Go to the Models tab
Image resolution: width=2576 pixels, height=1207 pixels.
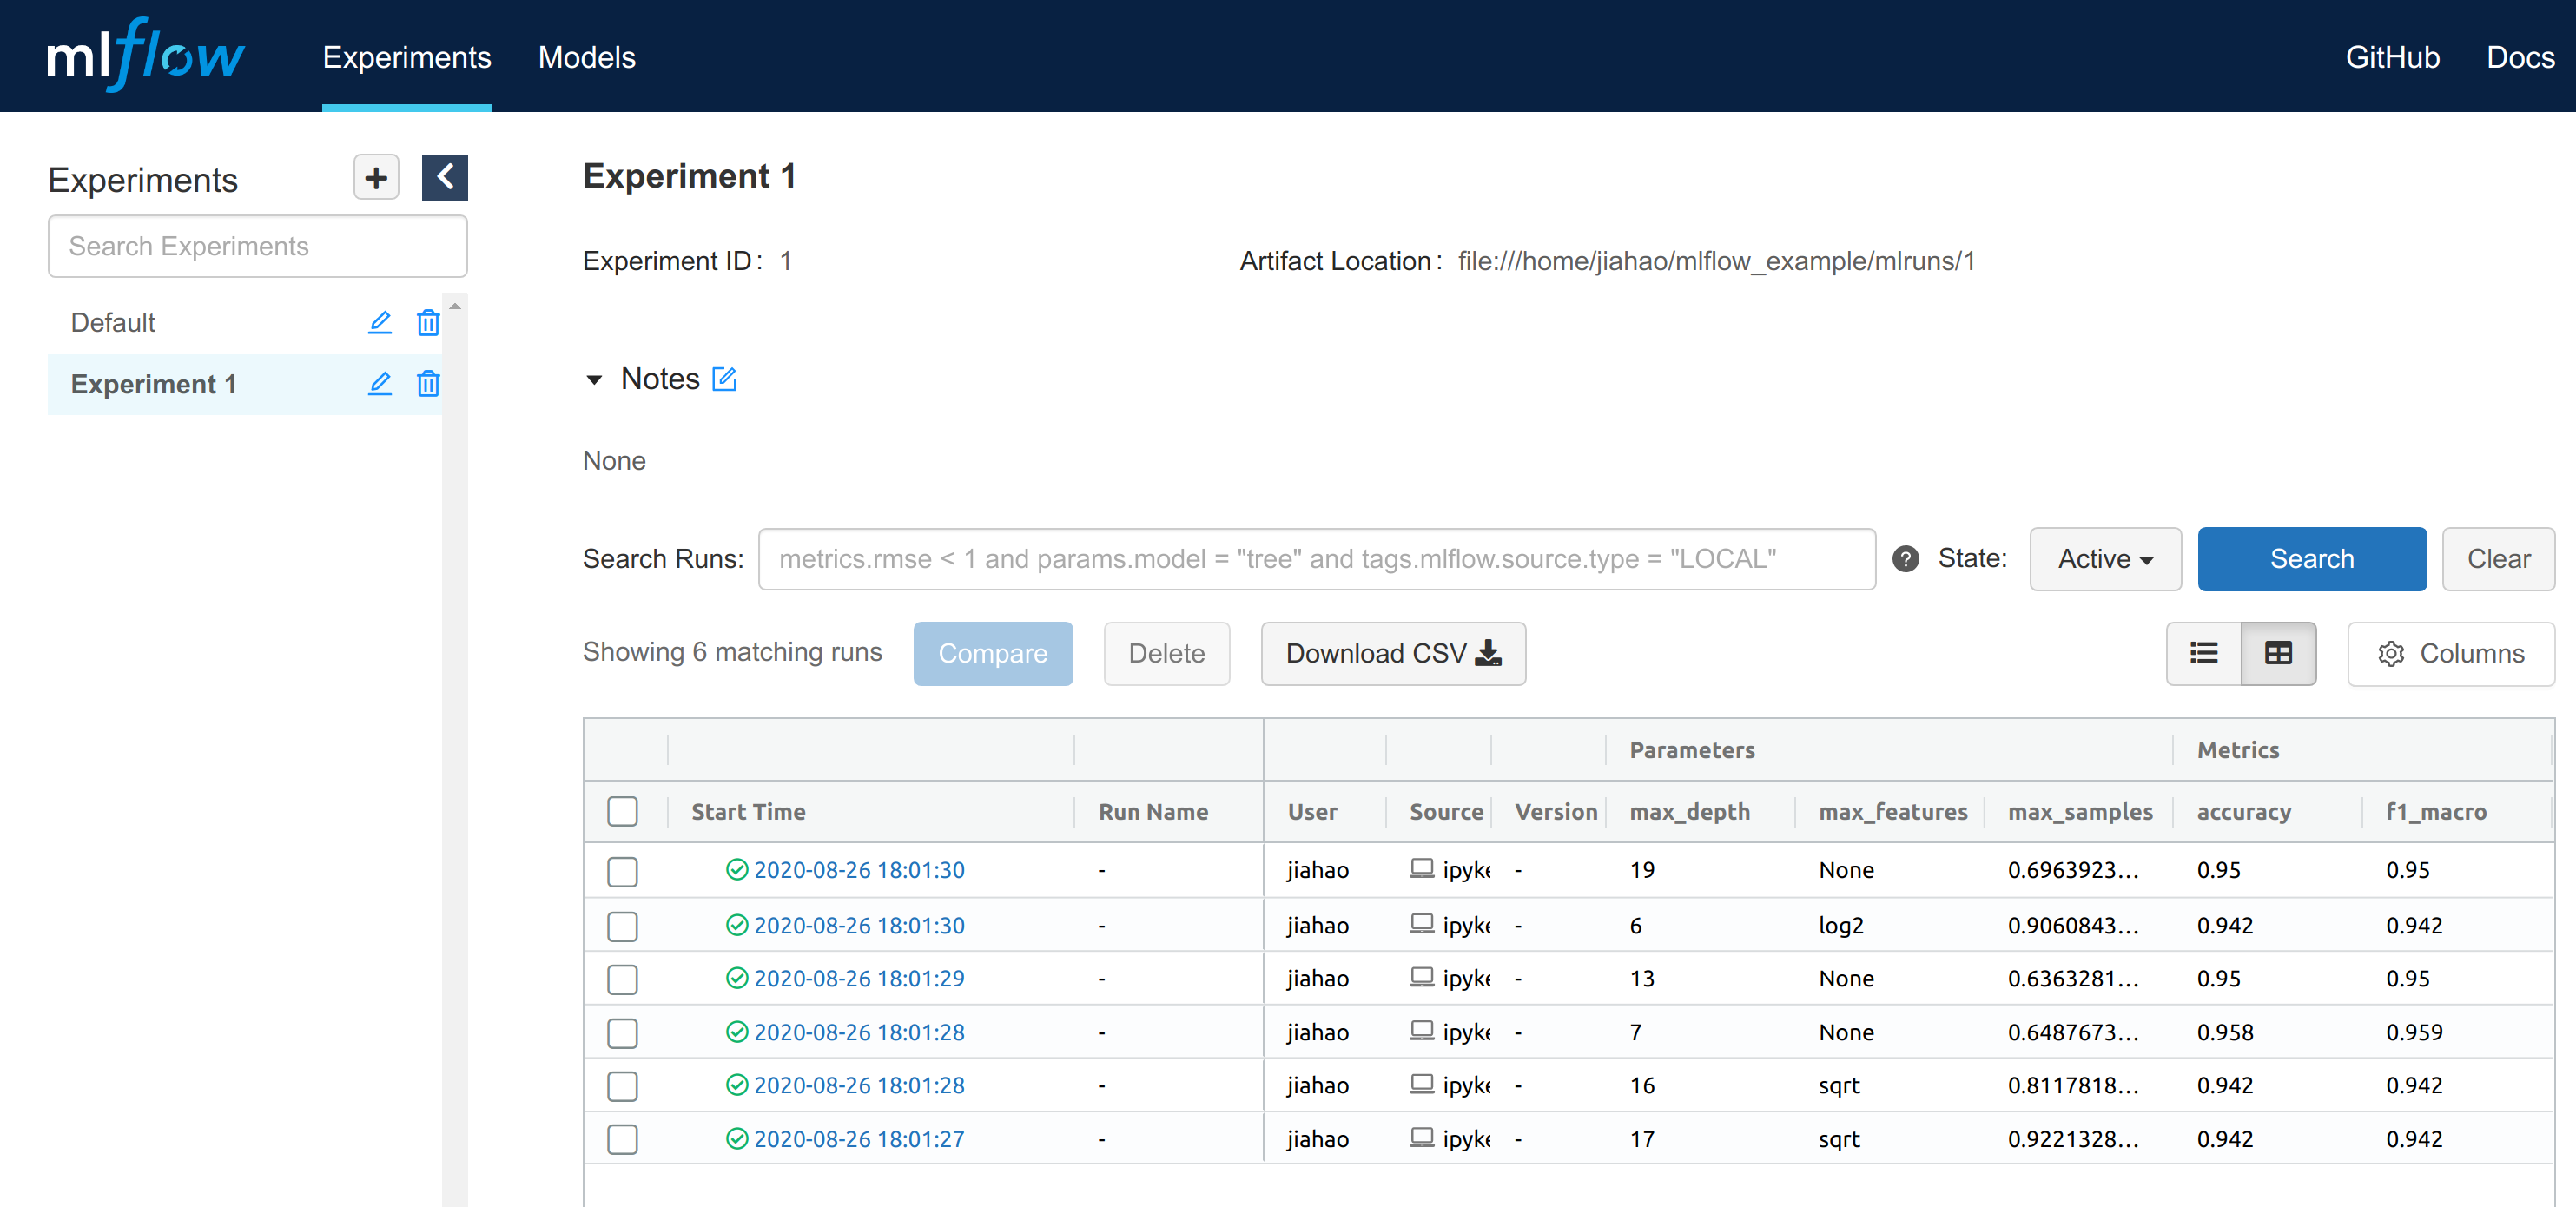coord(586,57)
